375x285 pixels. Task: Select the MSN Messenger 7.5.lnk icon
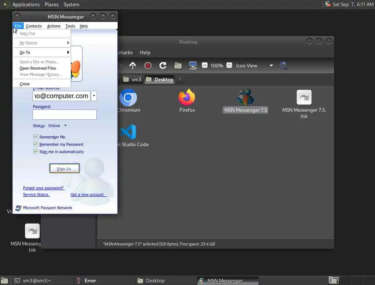(304, 97)
